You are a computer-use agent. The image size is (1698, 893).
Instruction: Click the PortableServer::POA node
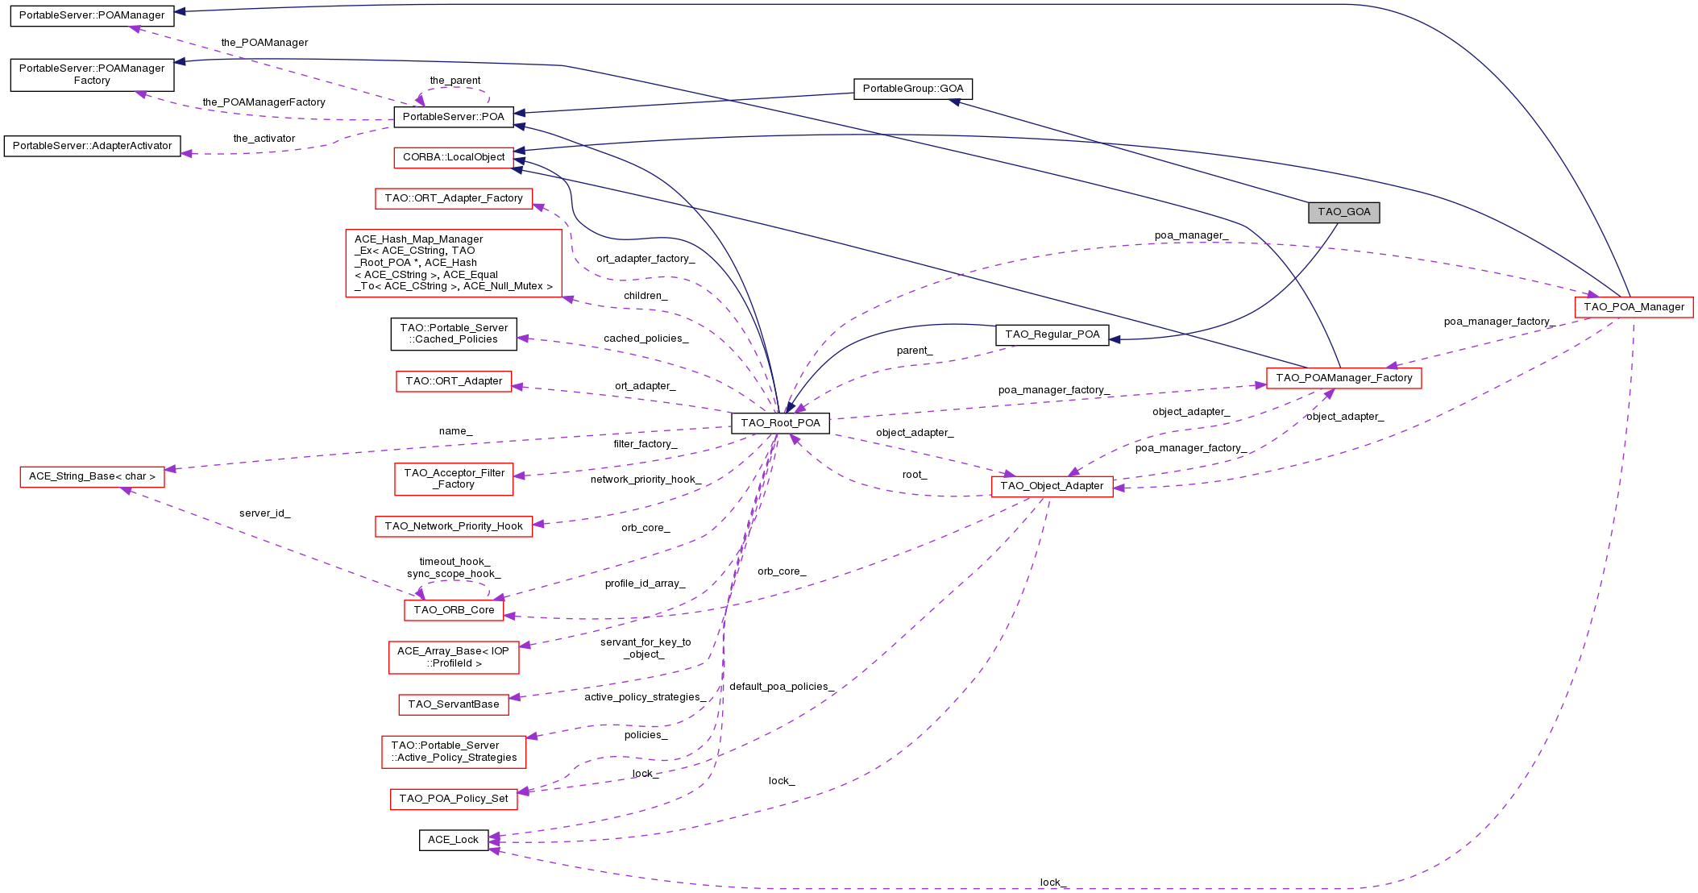point(453,117)
